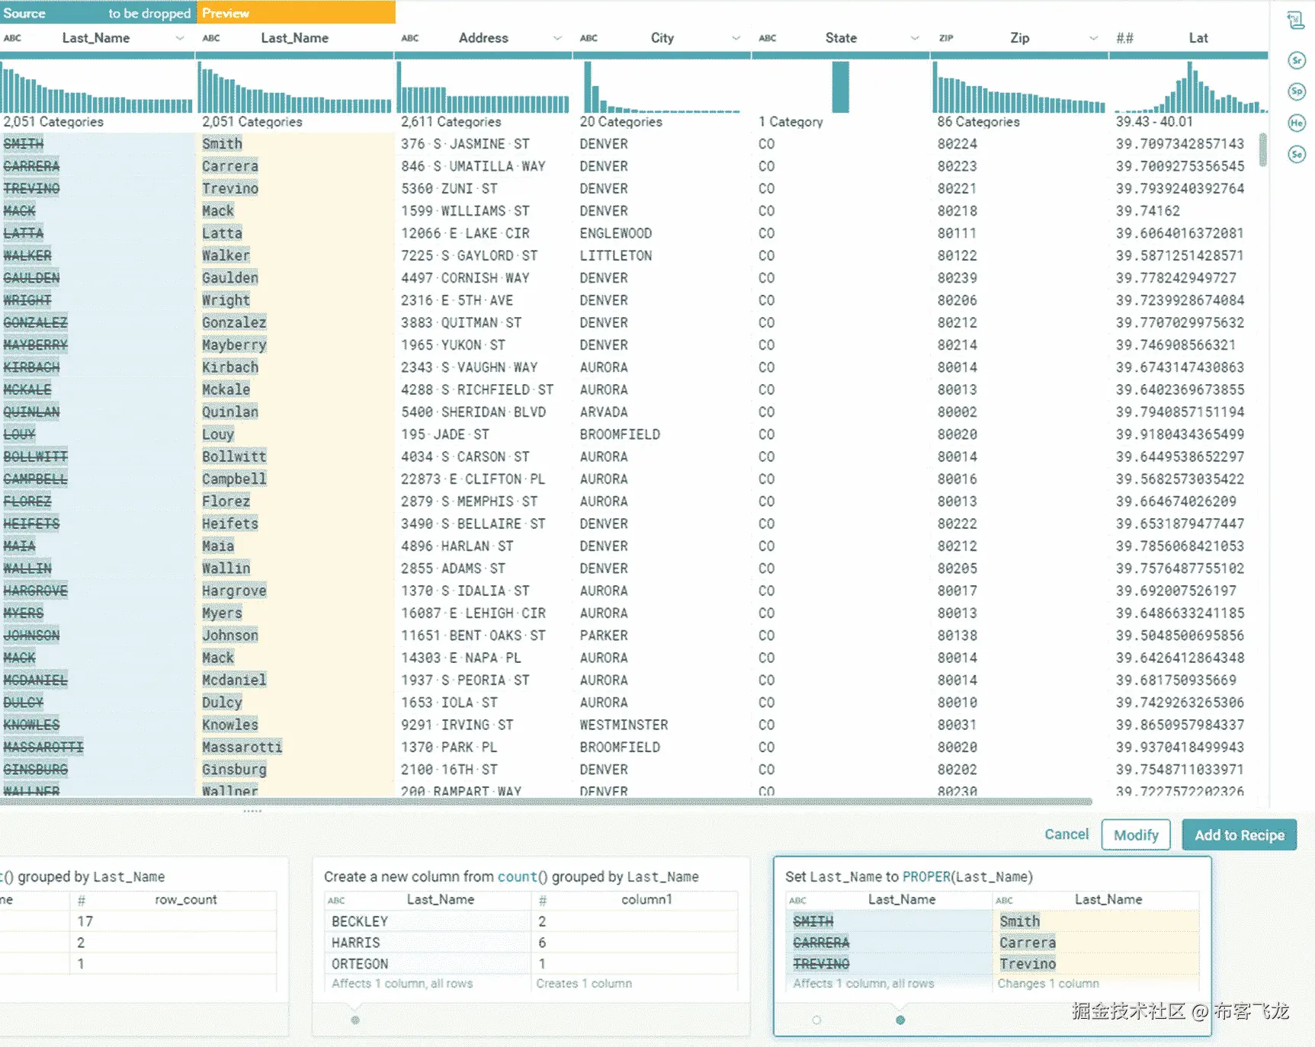Click the data quality bar above the State column
The image size is (1315, 1047).
839,53
